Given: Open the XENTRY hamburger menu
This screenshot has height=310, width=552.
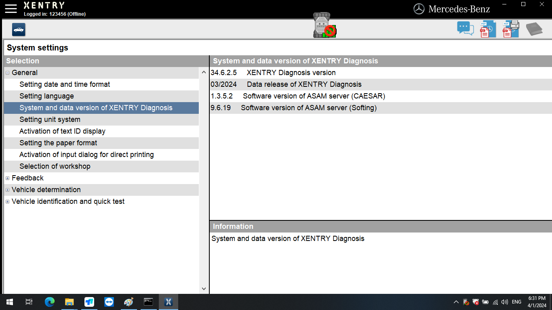Looking at the screenshot, I should (11, 8).
